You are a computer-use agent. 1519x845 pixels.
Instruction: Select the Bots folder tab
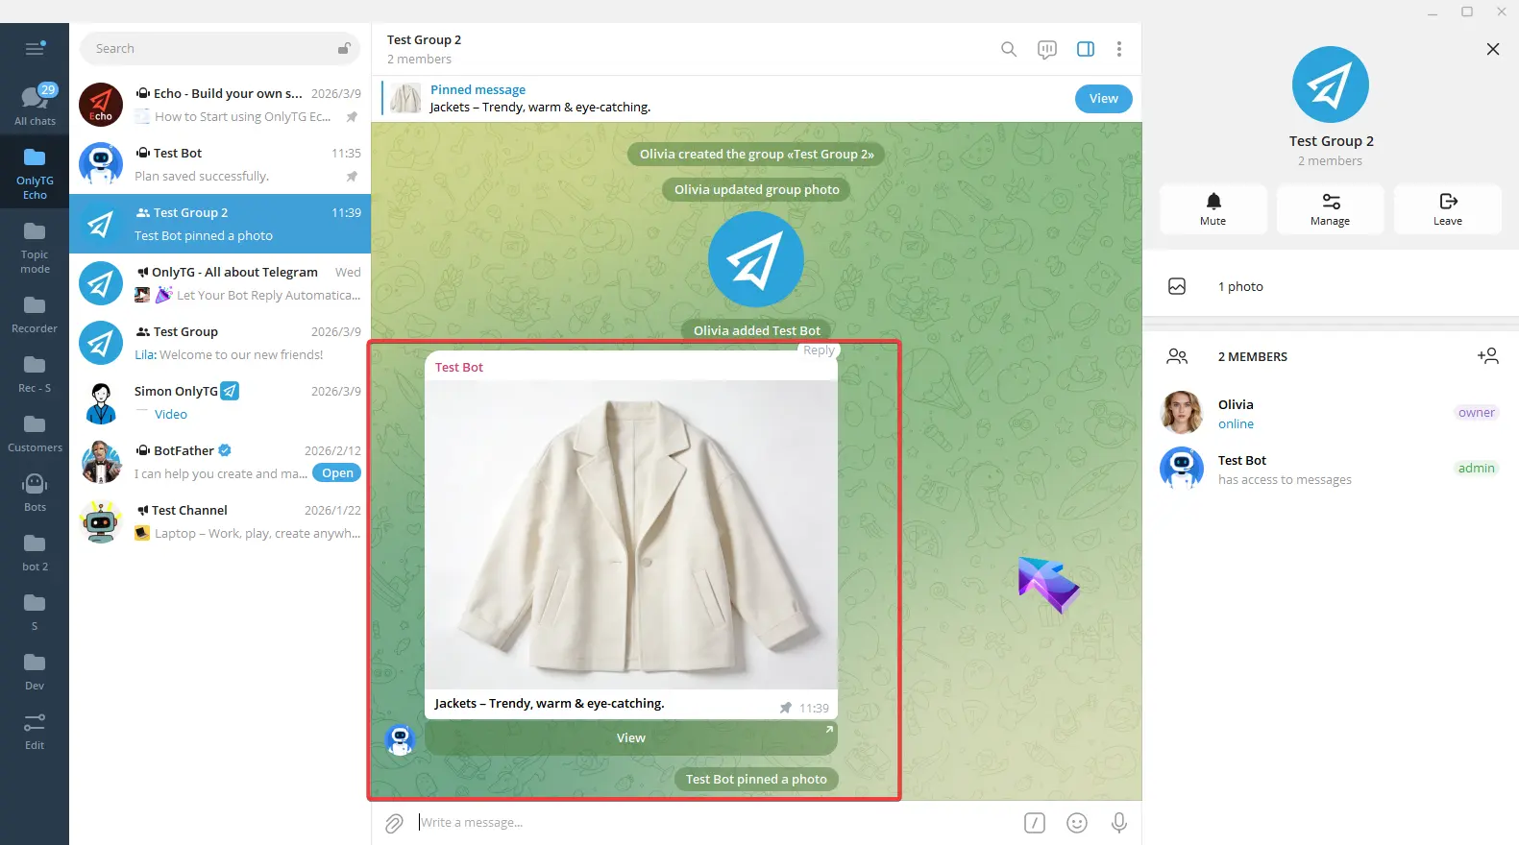click(x=35, y=492)
